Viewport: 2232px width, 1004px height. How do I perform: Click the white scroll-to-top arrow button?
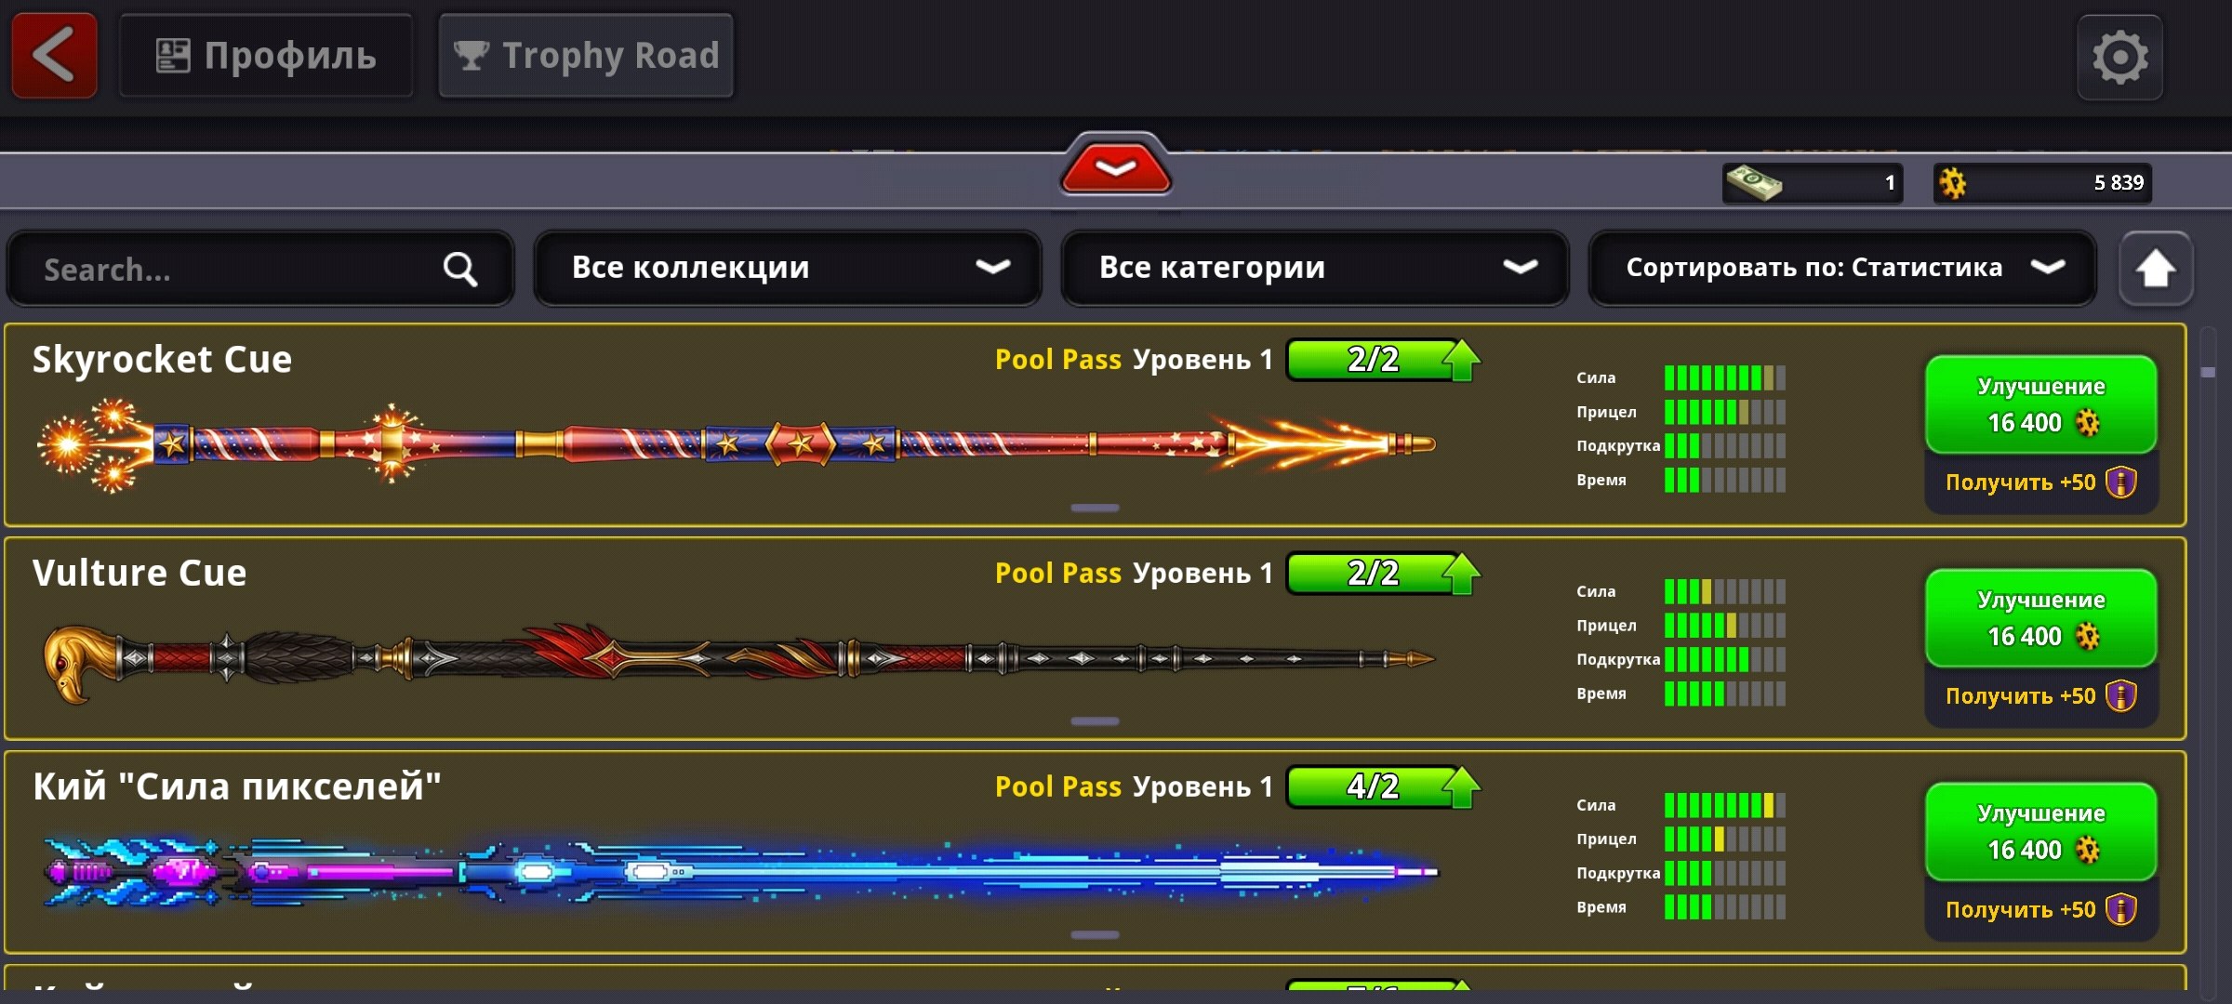(2155, 270)
